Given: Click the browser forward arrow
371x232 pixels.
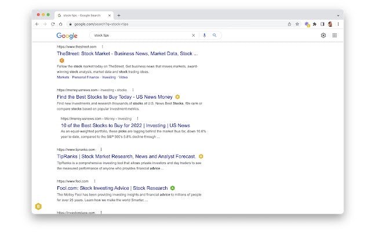Looking at the screenshot, I should click(x=45, y=24).
